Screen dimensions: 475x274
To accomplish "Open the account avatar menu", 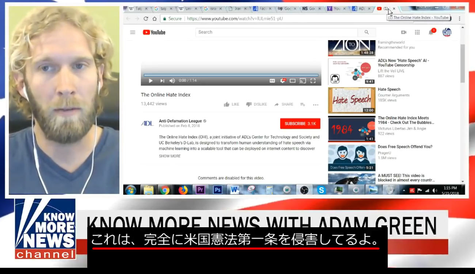I will click(x=447, y=32).
